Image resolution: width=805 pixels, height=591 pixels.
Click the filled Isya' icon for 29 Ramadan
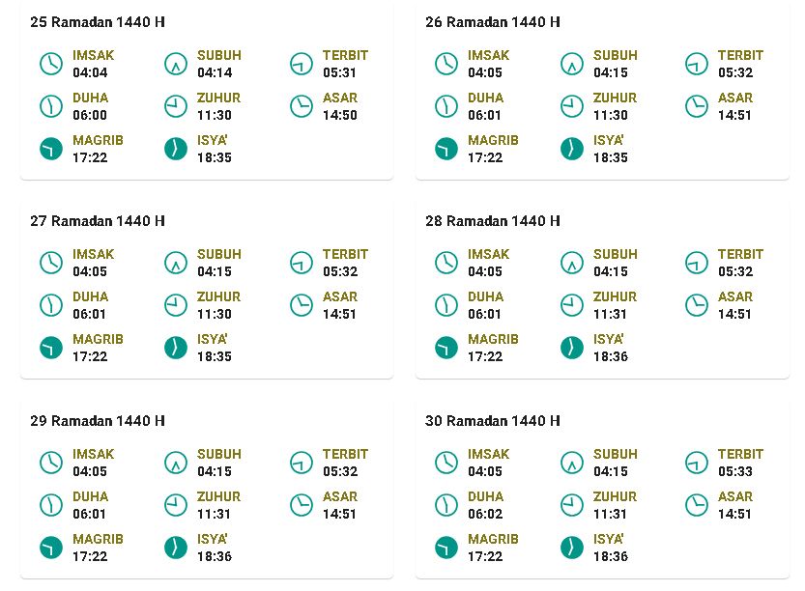(176, 548)
